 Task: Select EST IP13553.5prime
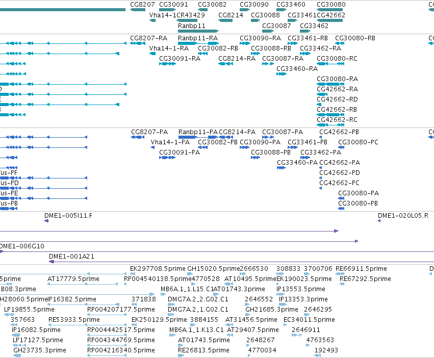click(280, 294)
